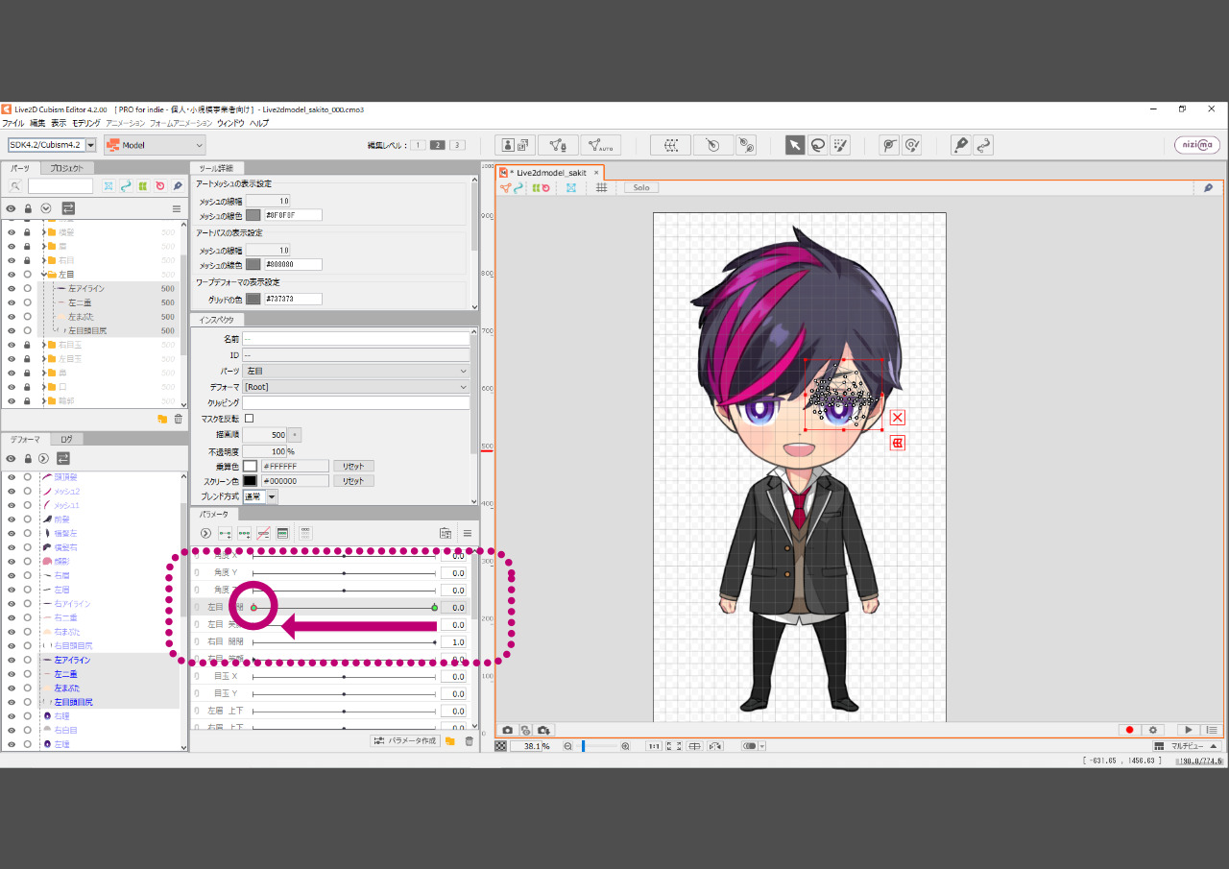
Task: Add three keys to the parameter
Action: click(x=244, y=533)
